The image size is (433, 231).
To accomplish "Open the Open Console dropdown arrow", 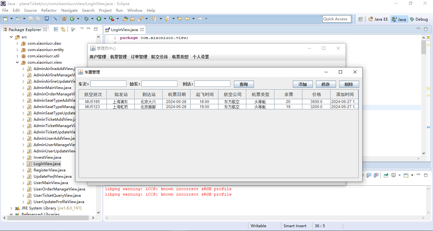I will point(412,175).
